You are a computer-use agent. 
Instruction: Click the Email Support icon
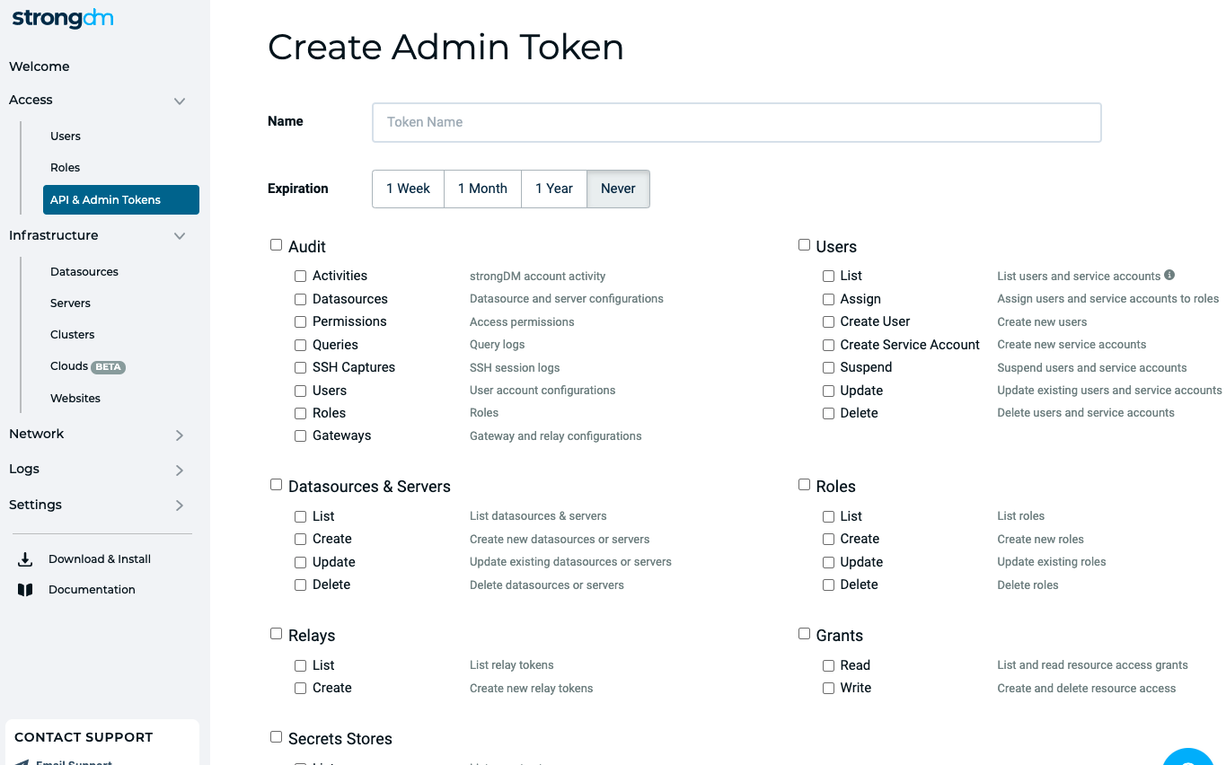[x=25, y=761]
